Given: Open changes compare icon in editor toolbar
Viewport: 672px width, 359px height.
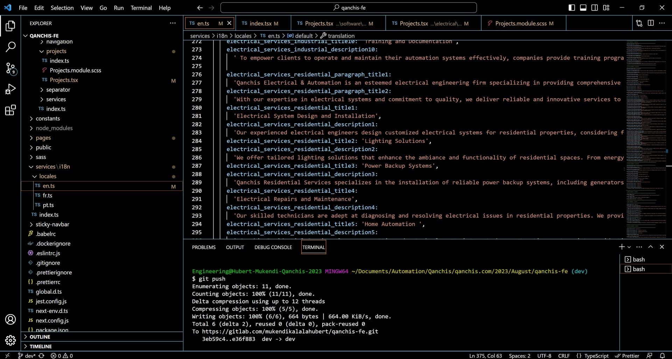Looking at the screenshot, I should [639, 23].
